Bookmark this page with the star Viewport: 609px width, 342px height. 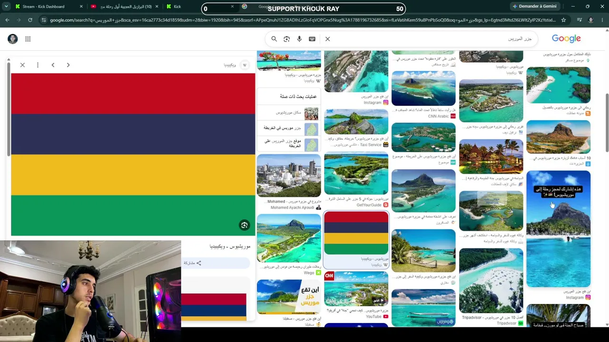pos(563,20)
